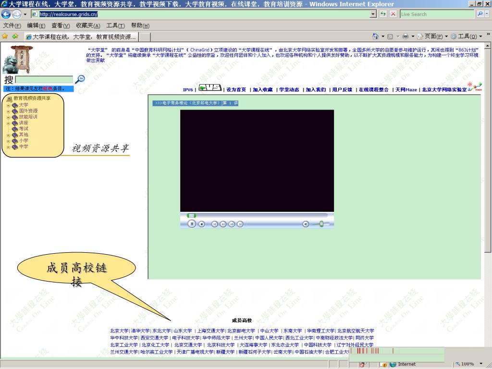Open the 工具(T) menu

click(115, 25)
